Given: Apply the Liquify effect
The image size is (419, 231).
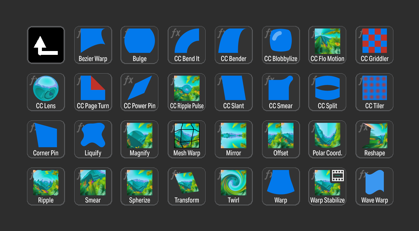Looking at the screenshot, I should tap(93, 139).
